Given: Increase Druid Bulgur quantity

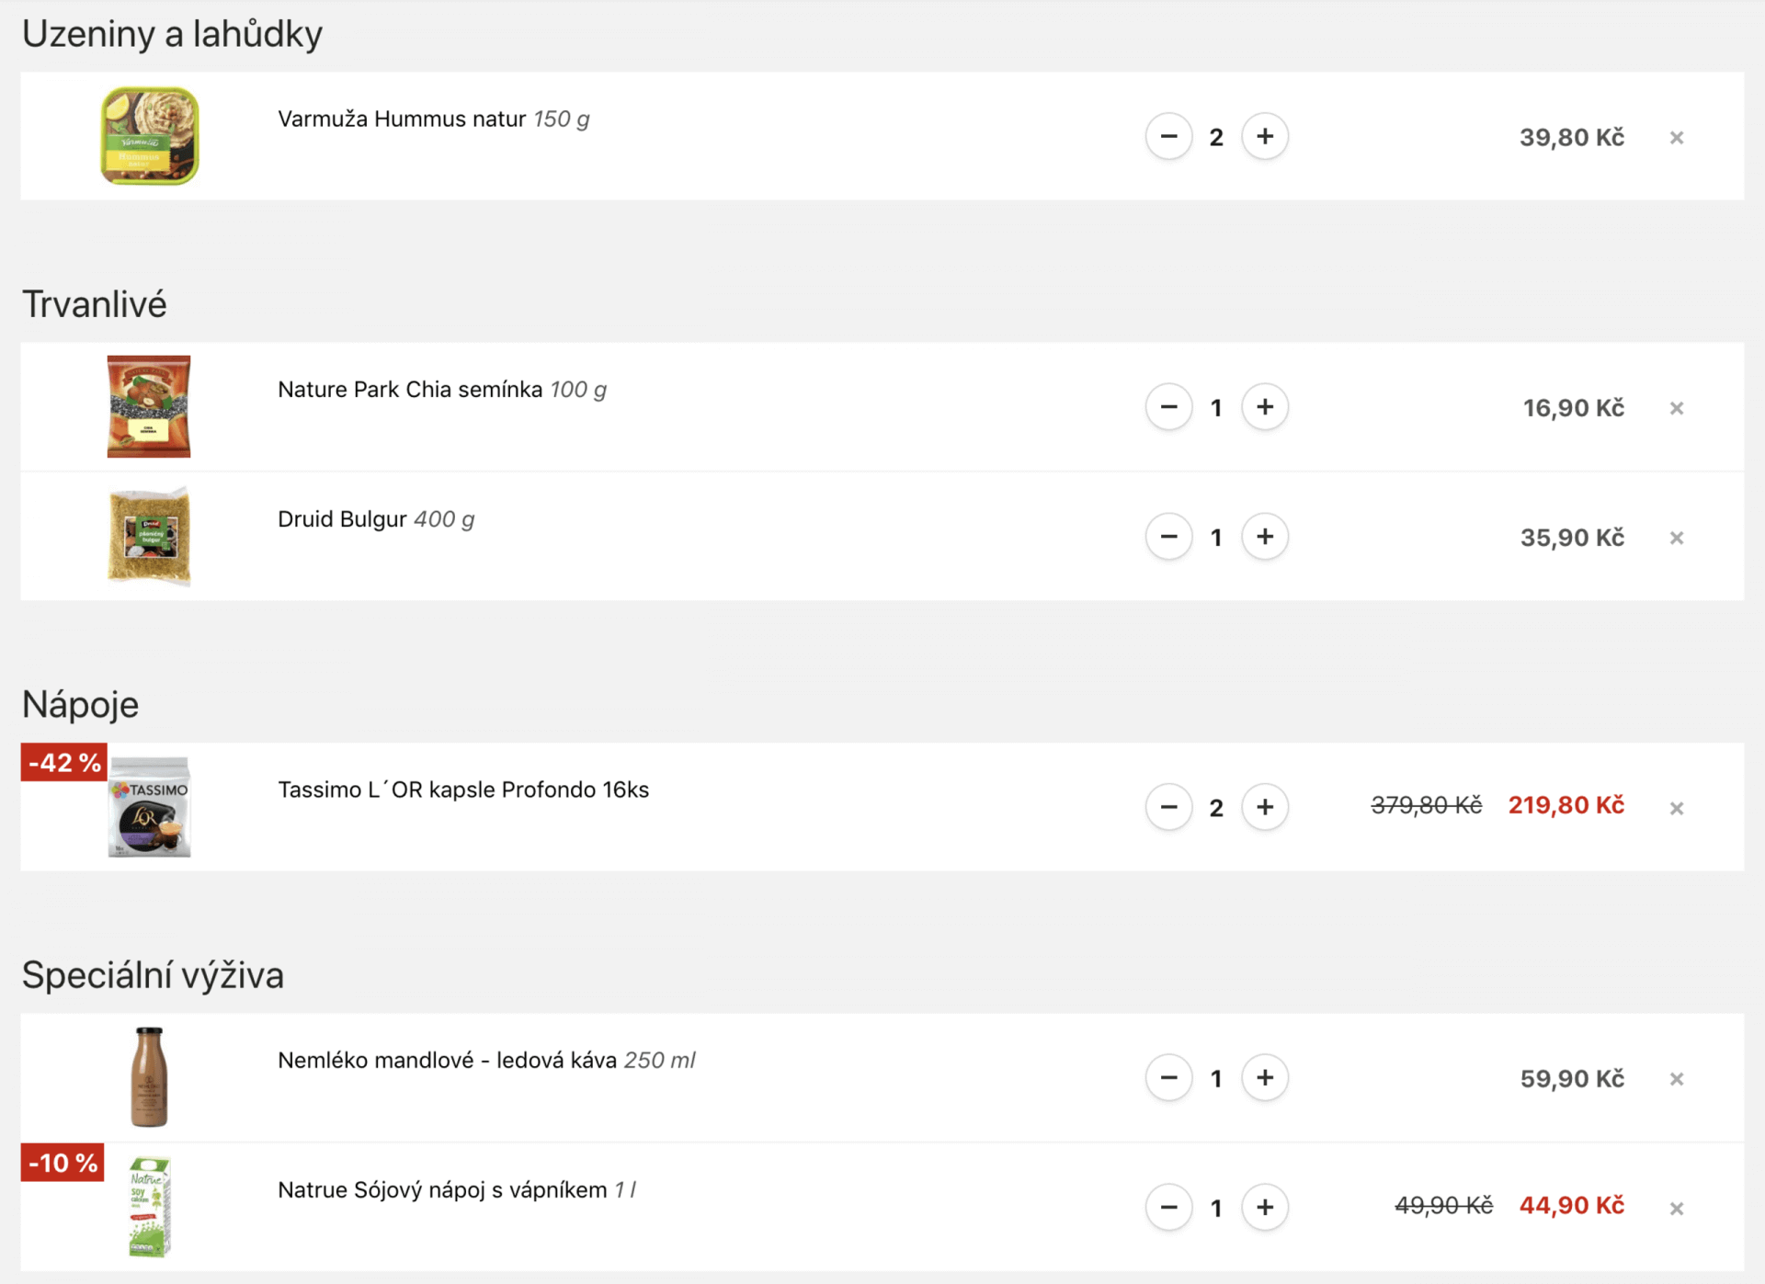Looking at the screenshot, I should pos(1265,537).
